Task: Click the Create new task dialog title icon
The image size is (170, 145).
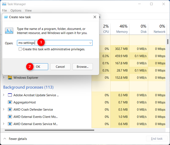Action: (x=6, y=17)
